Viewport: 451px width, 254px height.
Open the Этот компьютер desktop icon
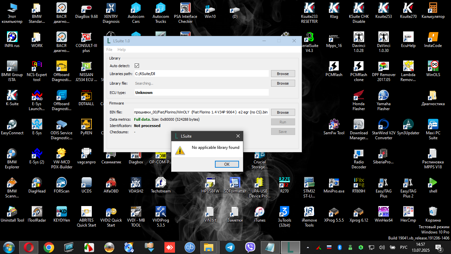click(x=12, y=13)
